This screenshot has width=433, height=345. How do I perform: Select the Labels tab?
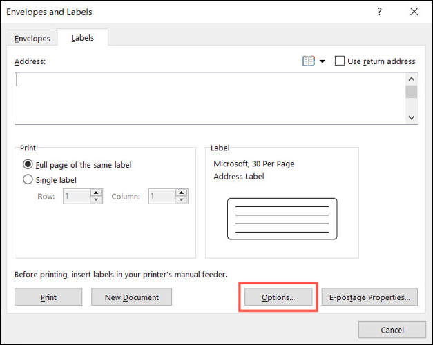pos(82,38)
